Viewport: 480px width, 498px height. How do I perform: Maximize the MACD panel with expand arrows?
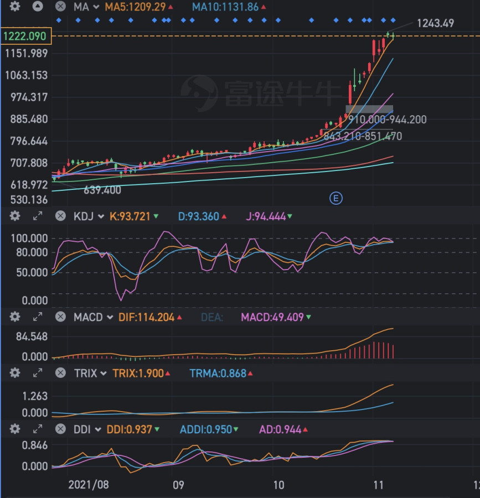tap(38, 317)
